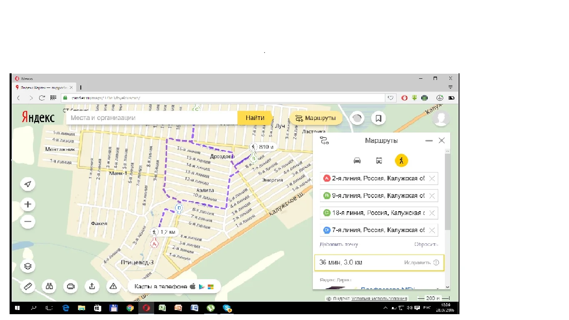Open Google Chrome from the taskbar
This screenshot has height=320, width=569.
pos(130,308)
